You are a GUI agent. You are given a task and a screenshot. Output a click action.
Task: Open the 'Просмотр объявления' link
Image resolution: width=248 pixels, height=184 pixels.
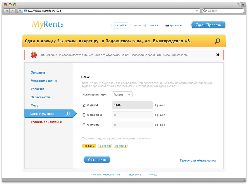198,160
